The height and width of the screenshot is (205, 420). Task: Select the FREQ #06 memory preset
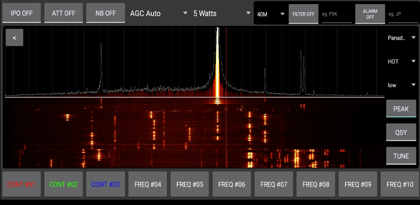point(232,184)
